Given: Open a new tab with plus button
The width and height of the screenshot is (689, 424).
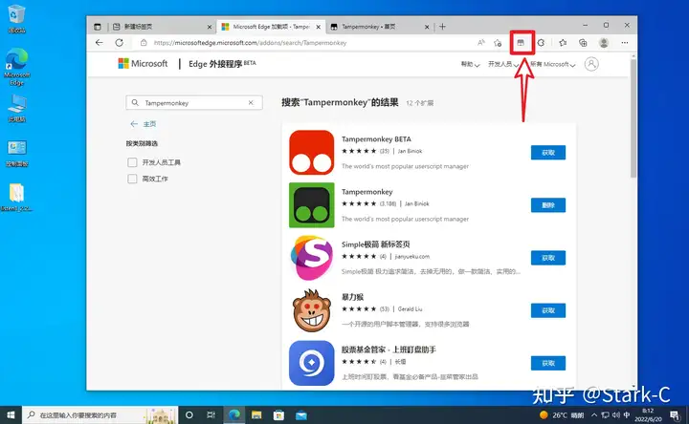Looking at the screenshot, I should [442, 27].
